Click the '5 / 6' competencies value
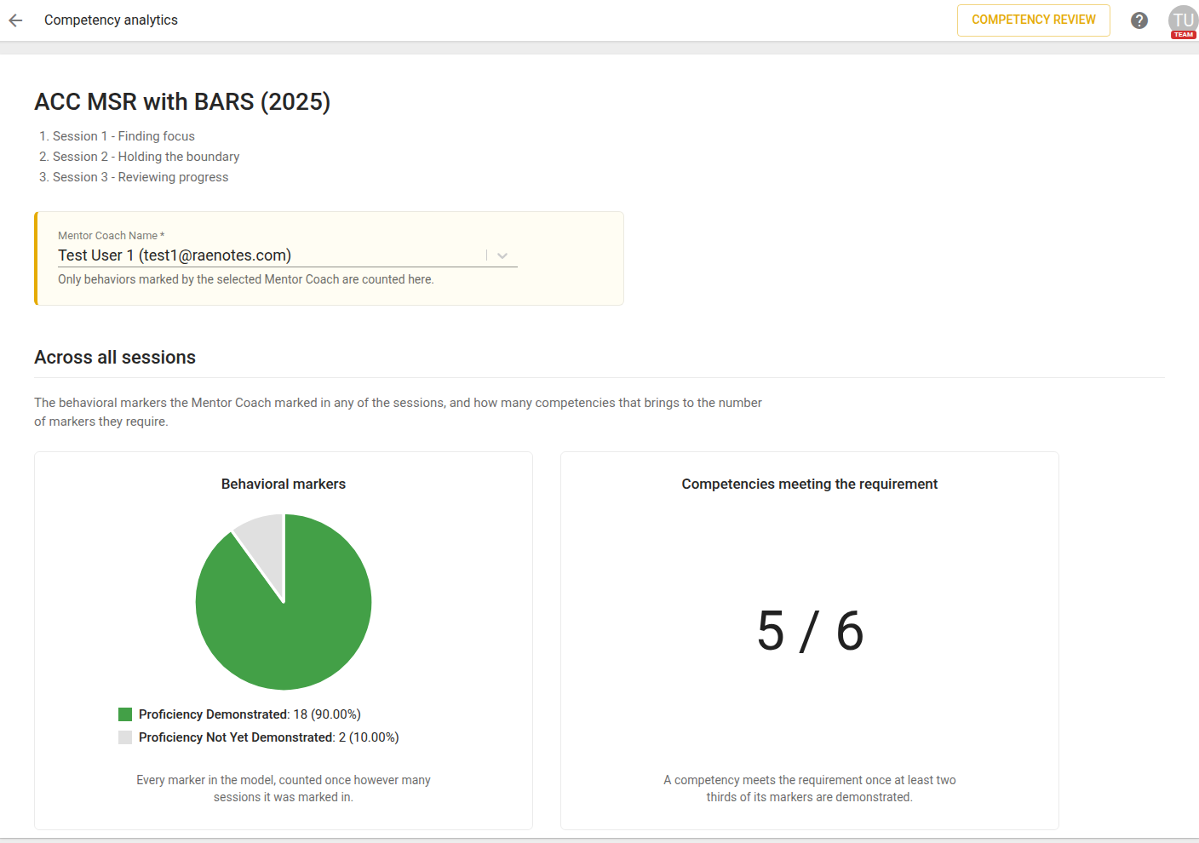 tap(810, 631)
